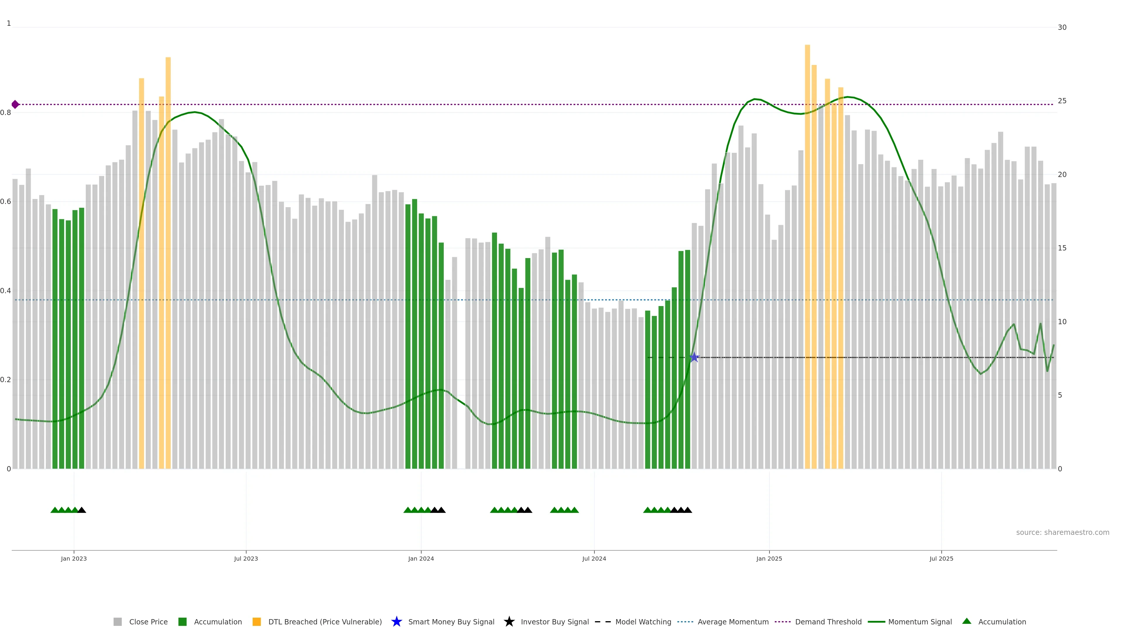Click the gray Close Price legend square

coord(117,621)
